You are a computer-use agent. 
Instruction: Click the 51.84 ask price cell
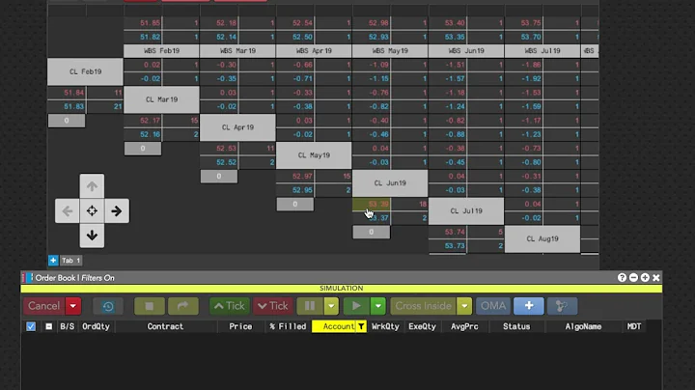[67, 93]
